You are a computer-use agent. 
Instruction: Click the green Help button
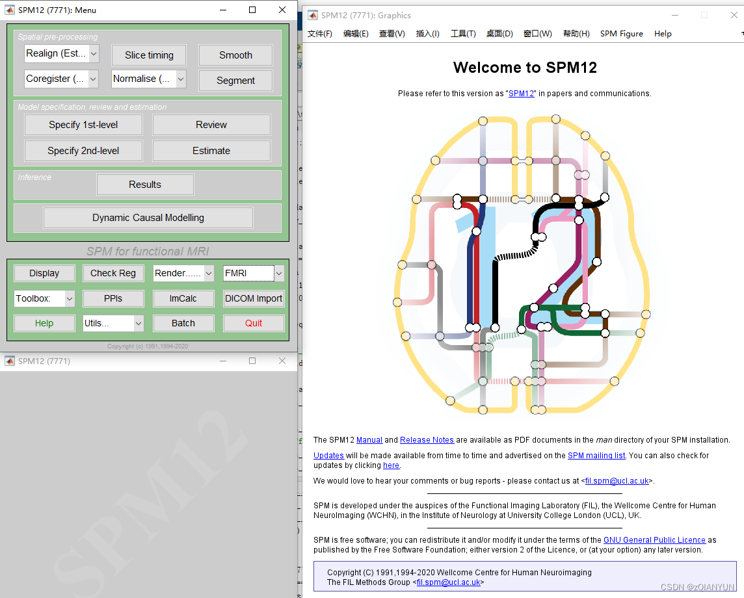pos(45,324)
